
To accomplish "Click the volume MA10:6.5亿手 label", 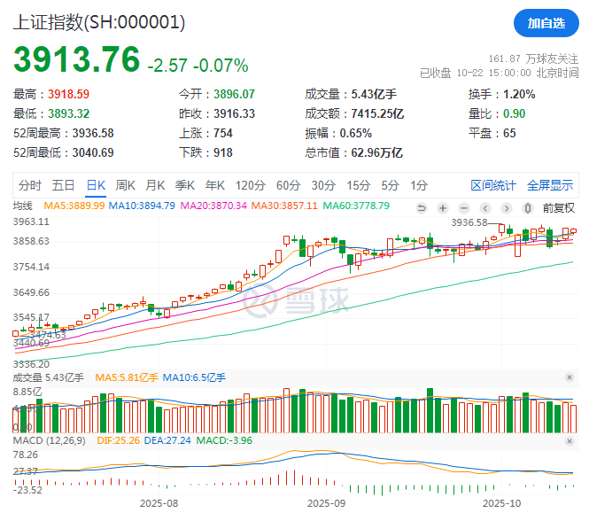I will coord(194,377).
